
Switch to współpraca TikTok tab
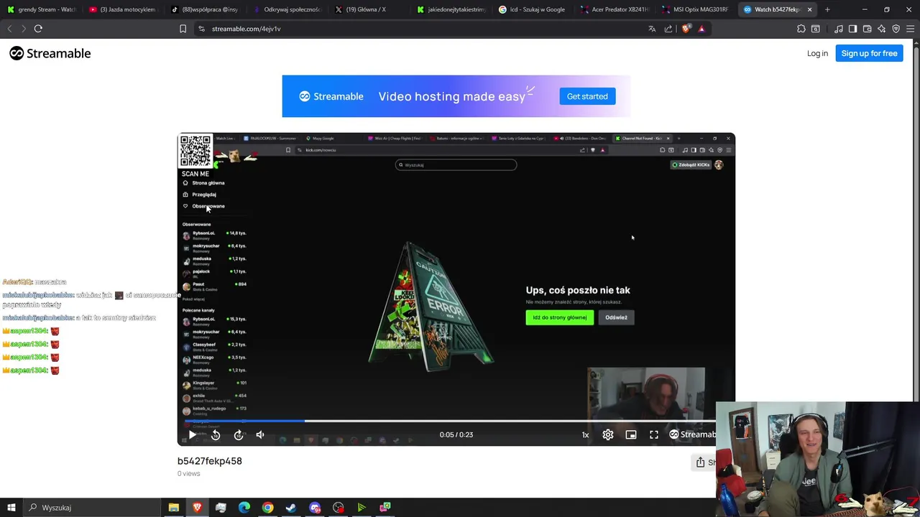(206, 9)
